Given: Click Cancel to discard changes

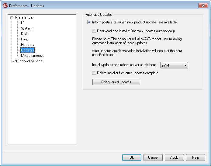Looking at the screenshot, I should (x=153, y=157).
